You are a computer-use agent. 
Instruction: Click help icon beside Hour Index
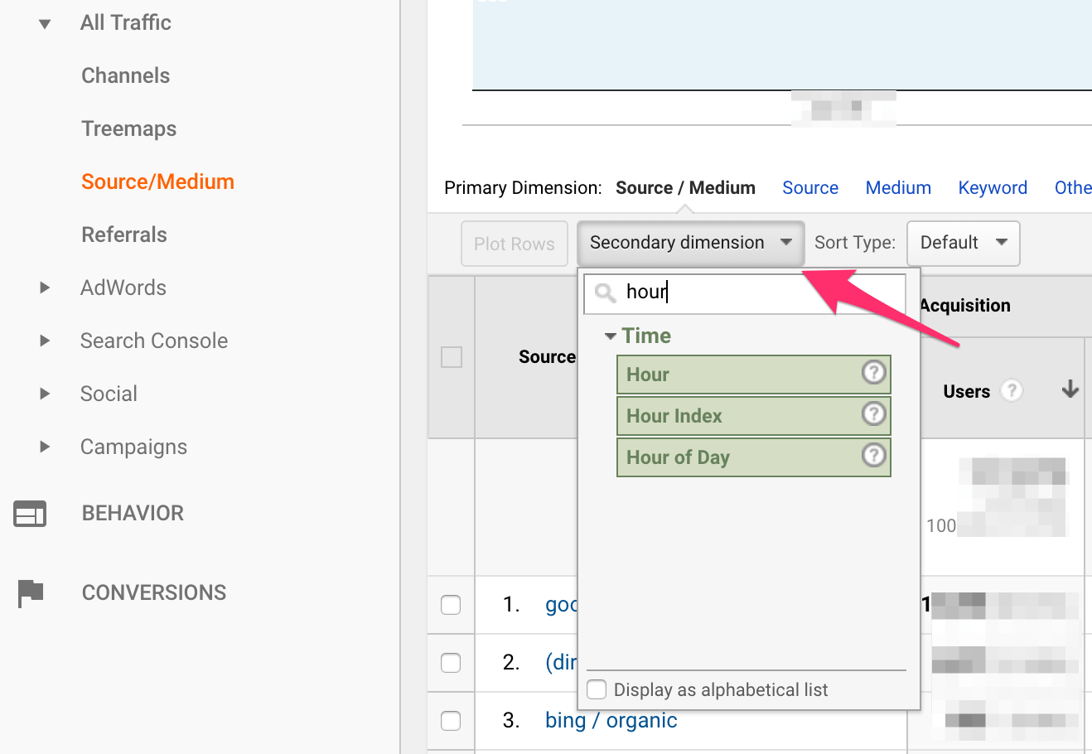point(873,413)
